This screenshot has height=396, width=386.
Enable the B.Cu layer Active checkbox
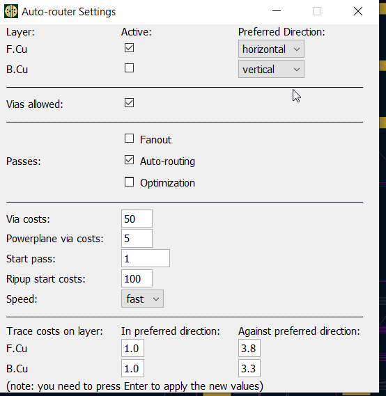(129, 68)
